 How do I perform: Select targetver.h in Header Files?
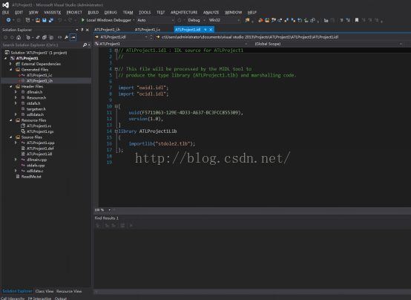pyautogui.click(x=36, y=109)
